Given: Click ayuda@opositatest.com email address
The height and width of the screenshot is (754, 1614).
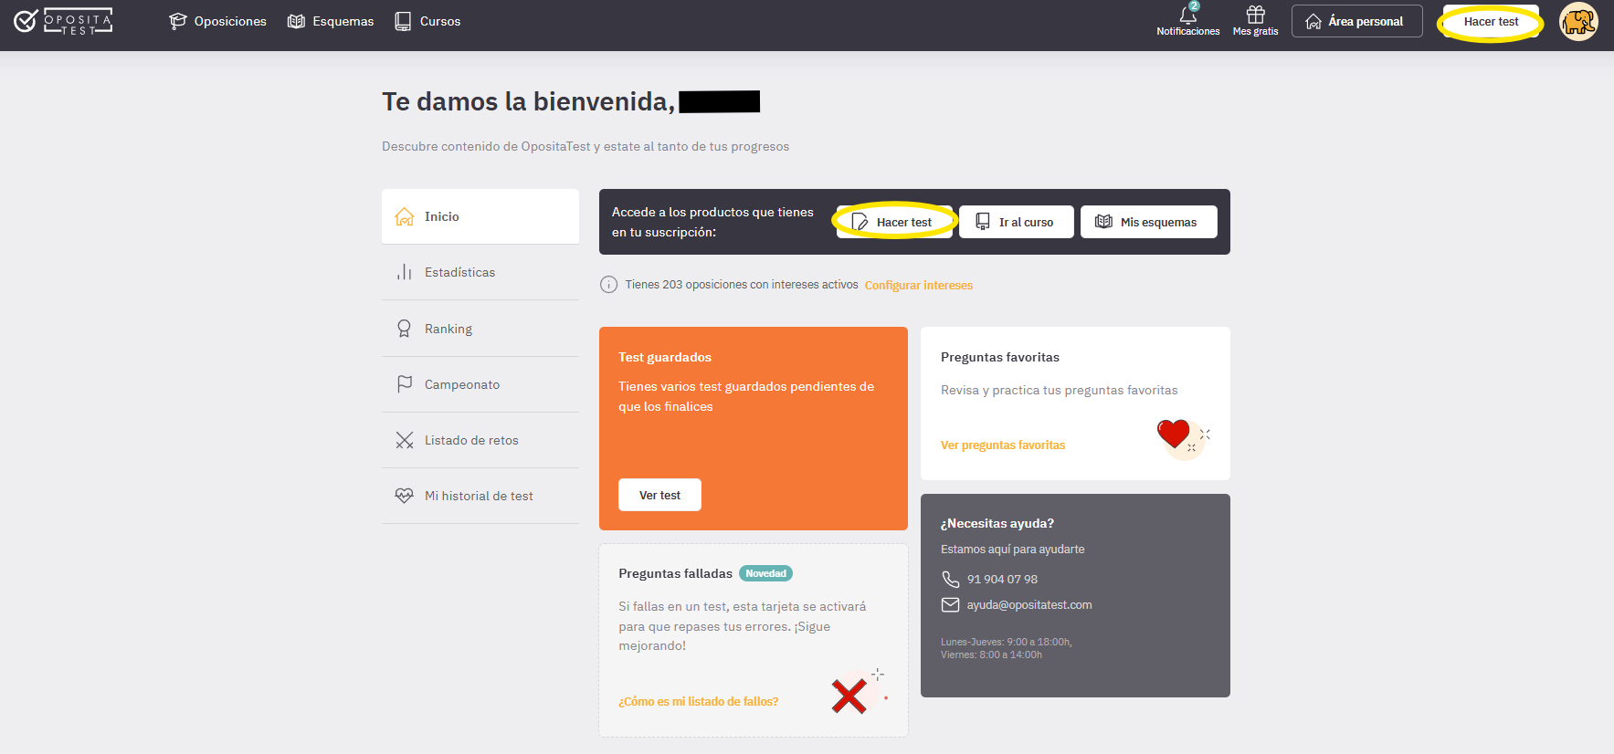Looking at the screenshot, I should 1029,605.
